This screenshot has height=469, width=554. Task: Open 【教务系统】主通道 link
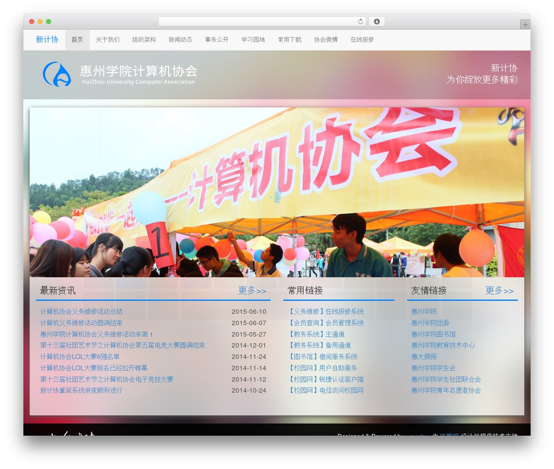pyautogui.click(x=316, y=334)
